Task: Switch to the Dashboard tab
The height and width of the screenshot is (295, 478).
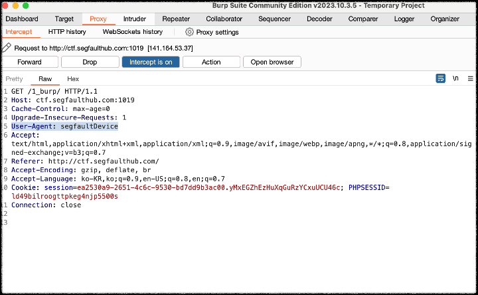Action: point(22,19)
